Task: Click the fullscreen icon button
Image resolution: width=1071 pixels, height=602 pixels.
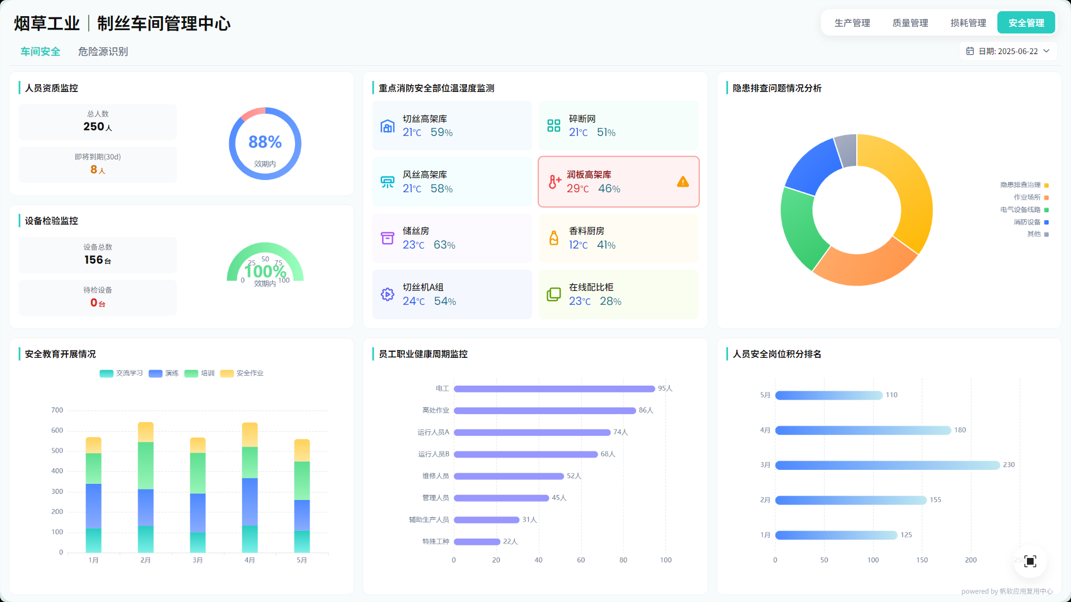Action: pyautogui.click(x=1030, y=561)
